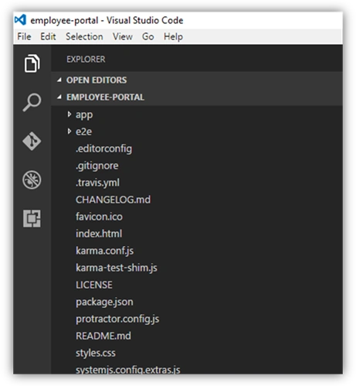Expand the e2e folder

(x=70, y=132)
